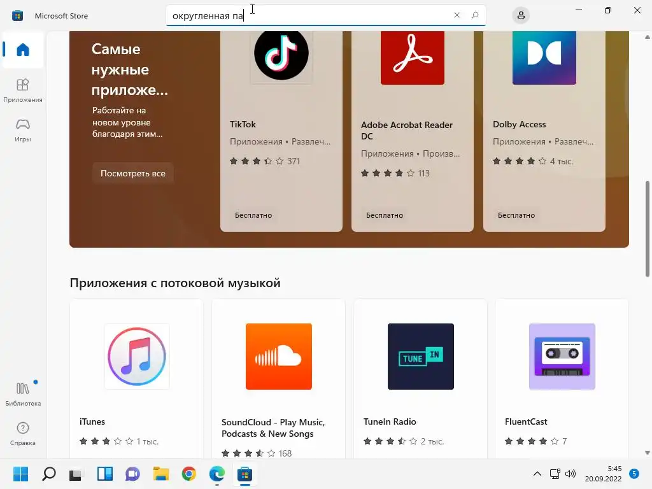Open the TikTok app icon
Image resolution: width=652 pixels, height=489 pixels.
281,55
